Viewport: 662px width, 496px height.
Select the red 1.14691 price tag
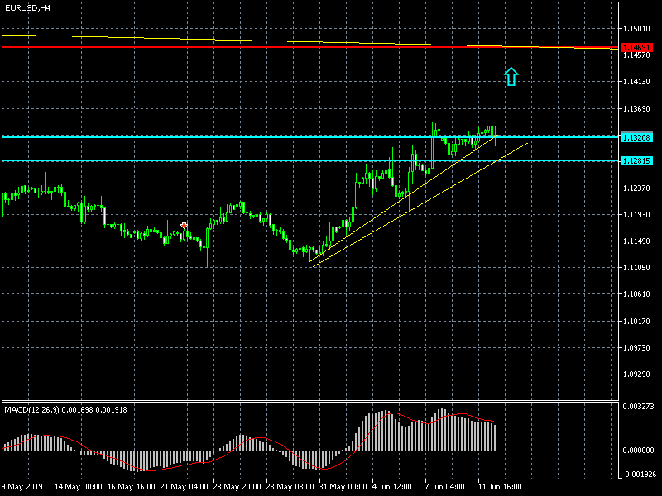click(x=636, y=48)
